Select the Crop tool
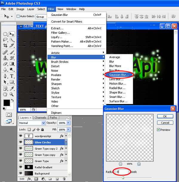The width and height of the screenshot is (179, 182). pyautogui.click(x=5, y=45)
